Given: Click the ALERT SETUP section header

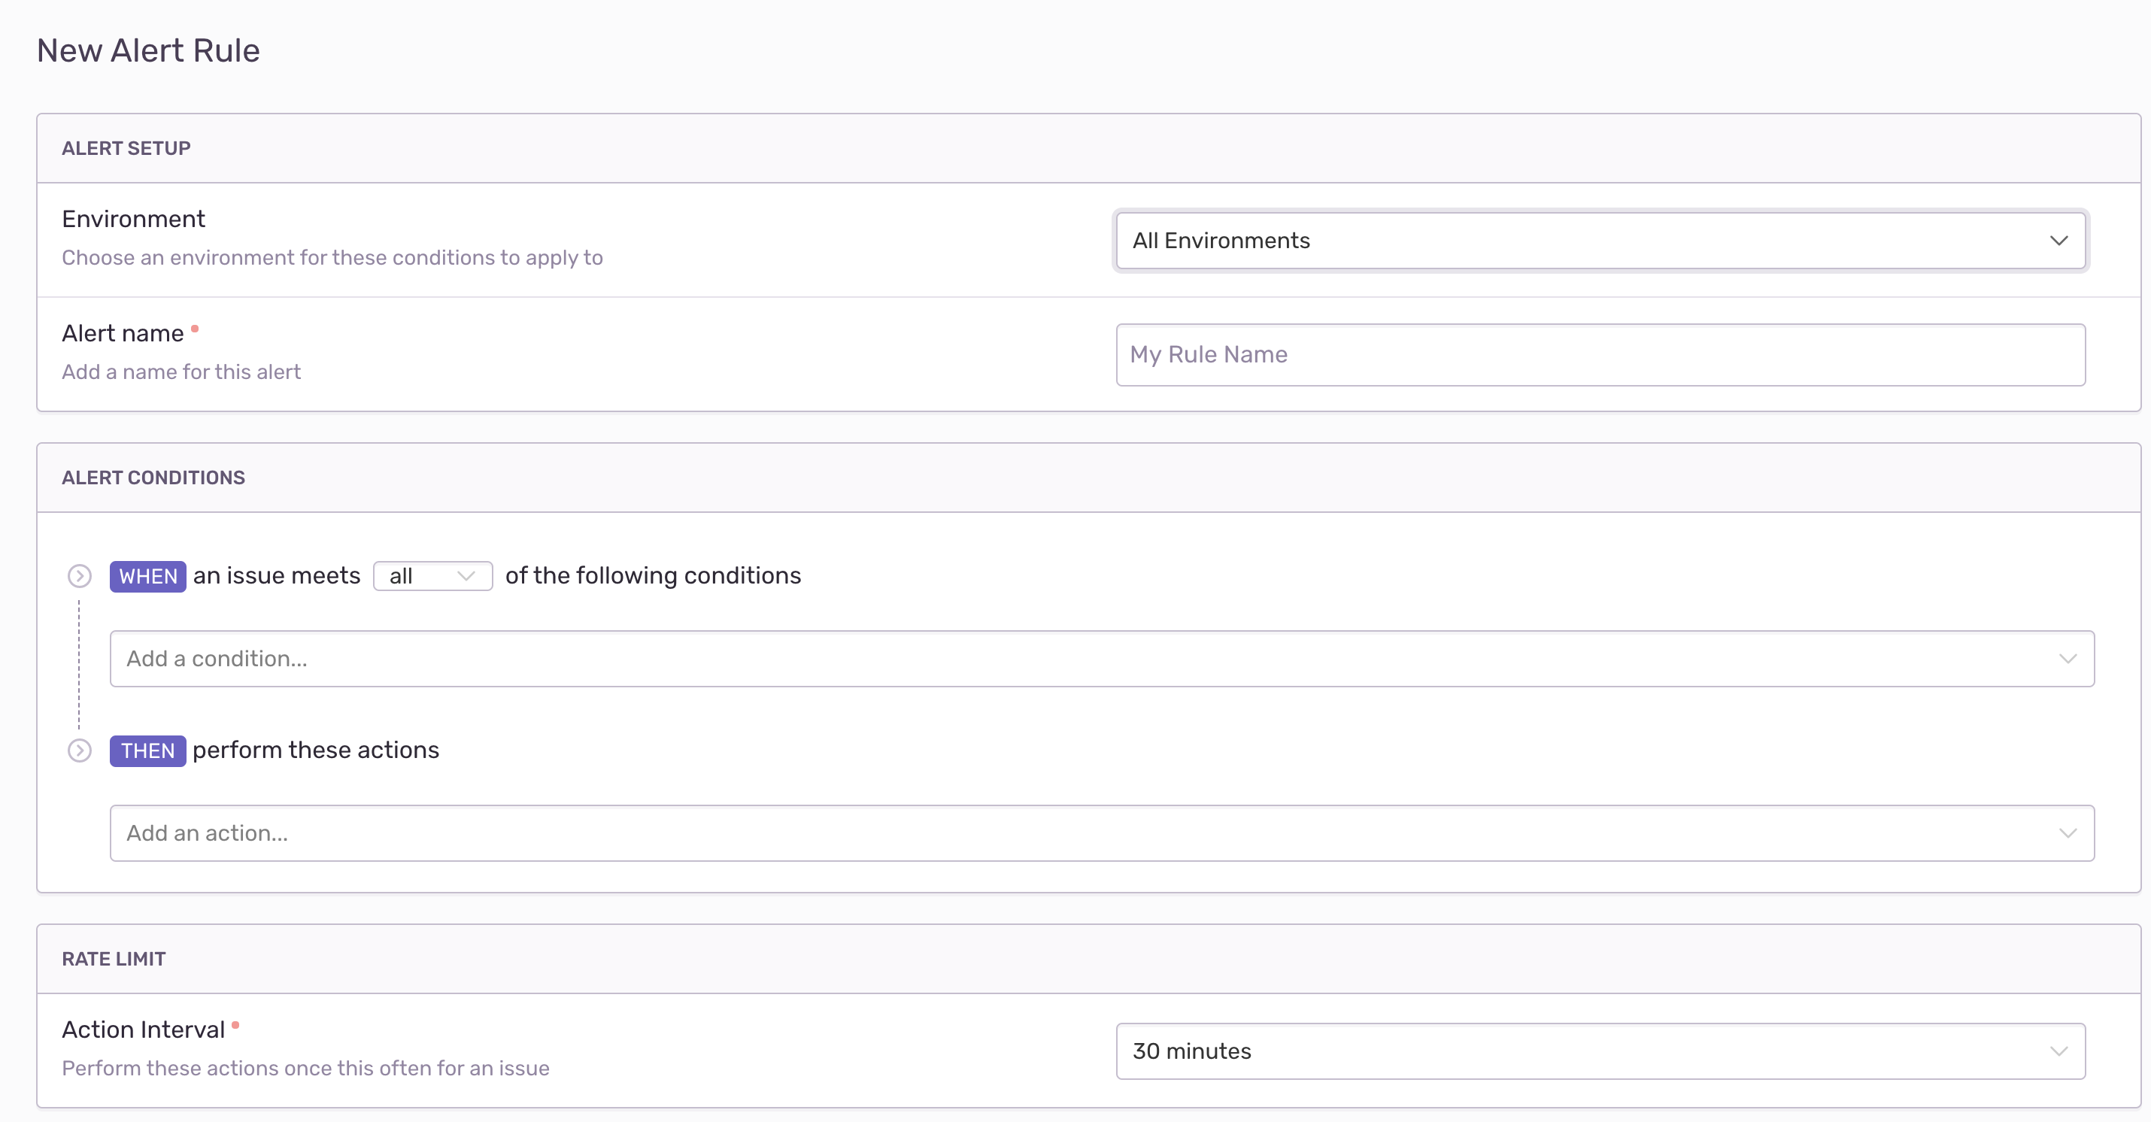Looking at the screenshot, I should coord(126,149).
